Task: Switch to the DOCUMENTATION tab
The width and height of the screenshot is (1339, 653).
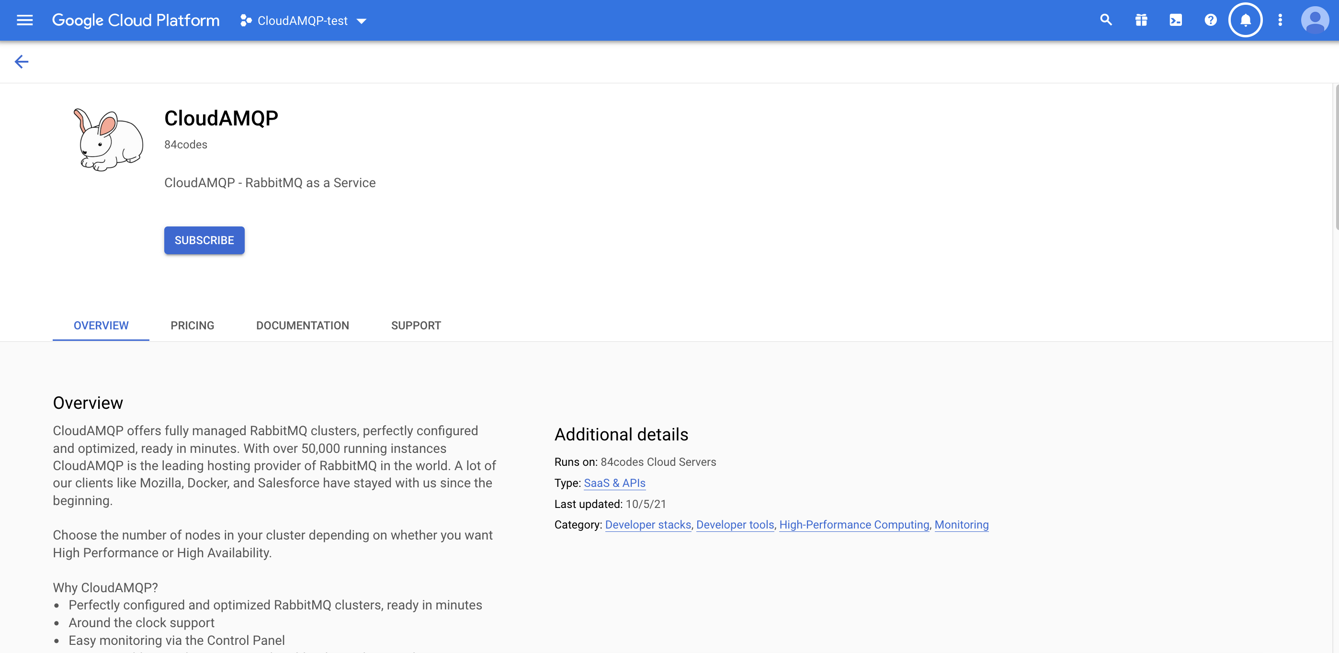Action: tap(303, 326)
